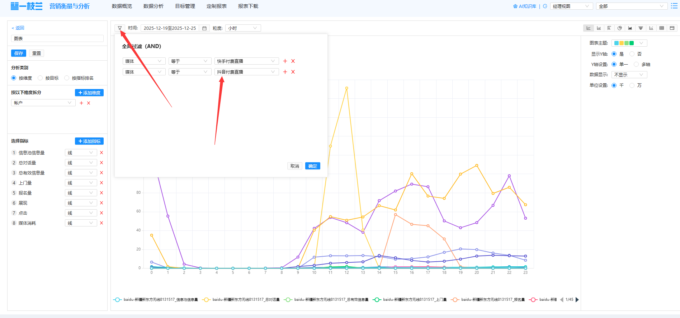
Task: Click the 添加指标 button
Action: 89,141
